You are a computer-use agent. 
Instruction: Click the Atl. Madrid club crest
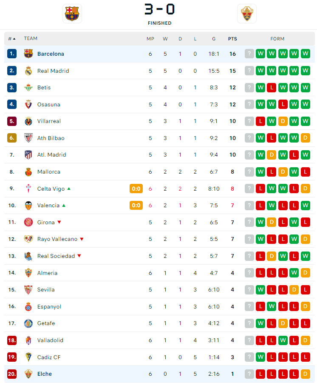click(28, 155)
